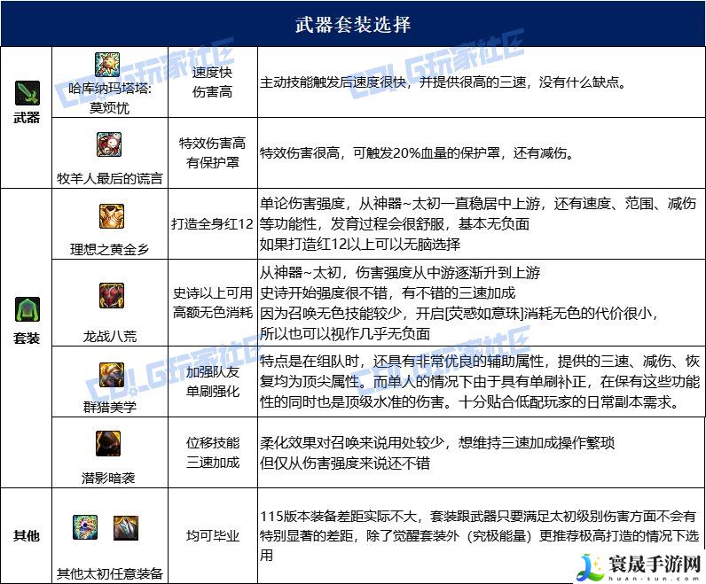Click the line 柔化效果对召唤来说用处较少
The width and height of the screenshot is (706, 584).
click(x=437, y=443)
